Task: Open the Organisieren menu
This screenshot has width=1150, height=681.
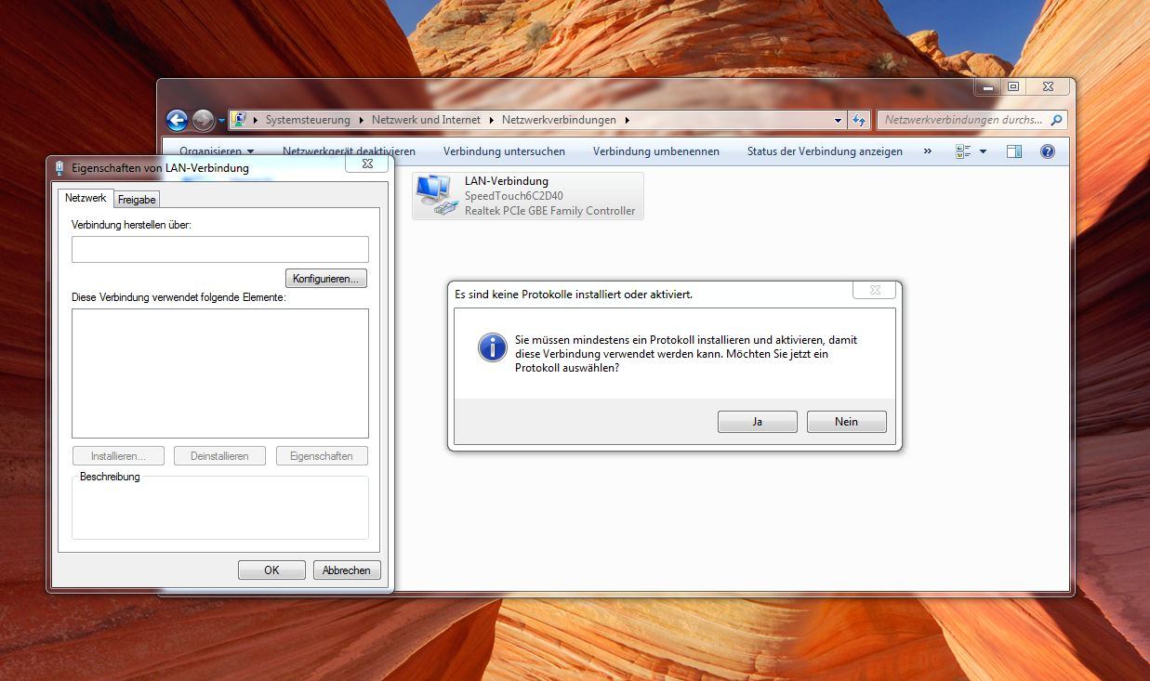Action: click(217, 151)
